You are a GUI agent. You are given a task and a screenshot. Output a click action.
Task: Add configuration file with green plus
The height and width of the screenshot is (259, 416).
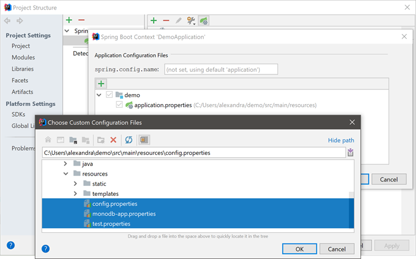pyautogui.click(x=101, y=84)
